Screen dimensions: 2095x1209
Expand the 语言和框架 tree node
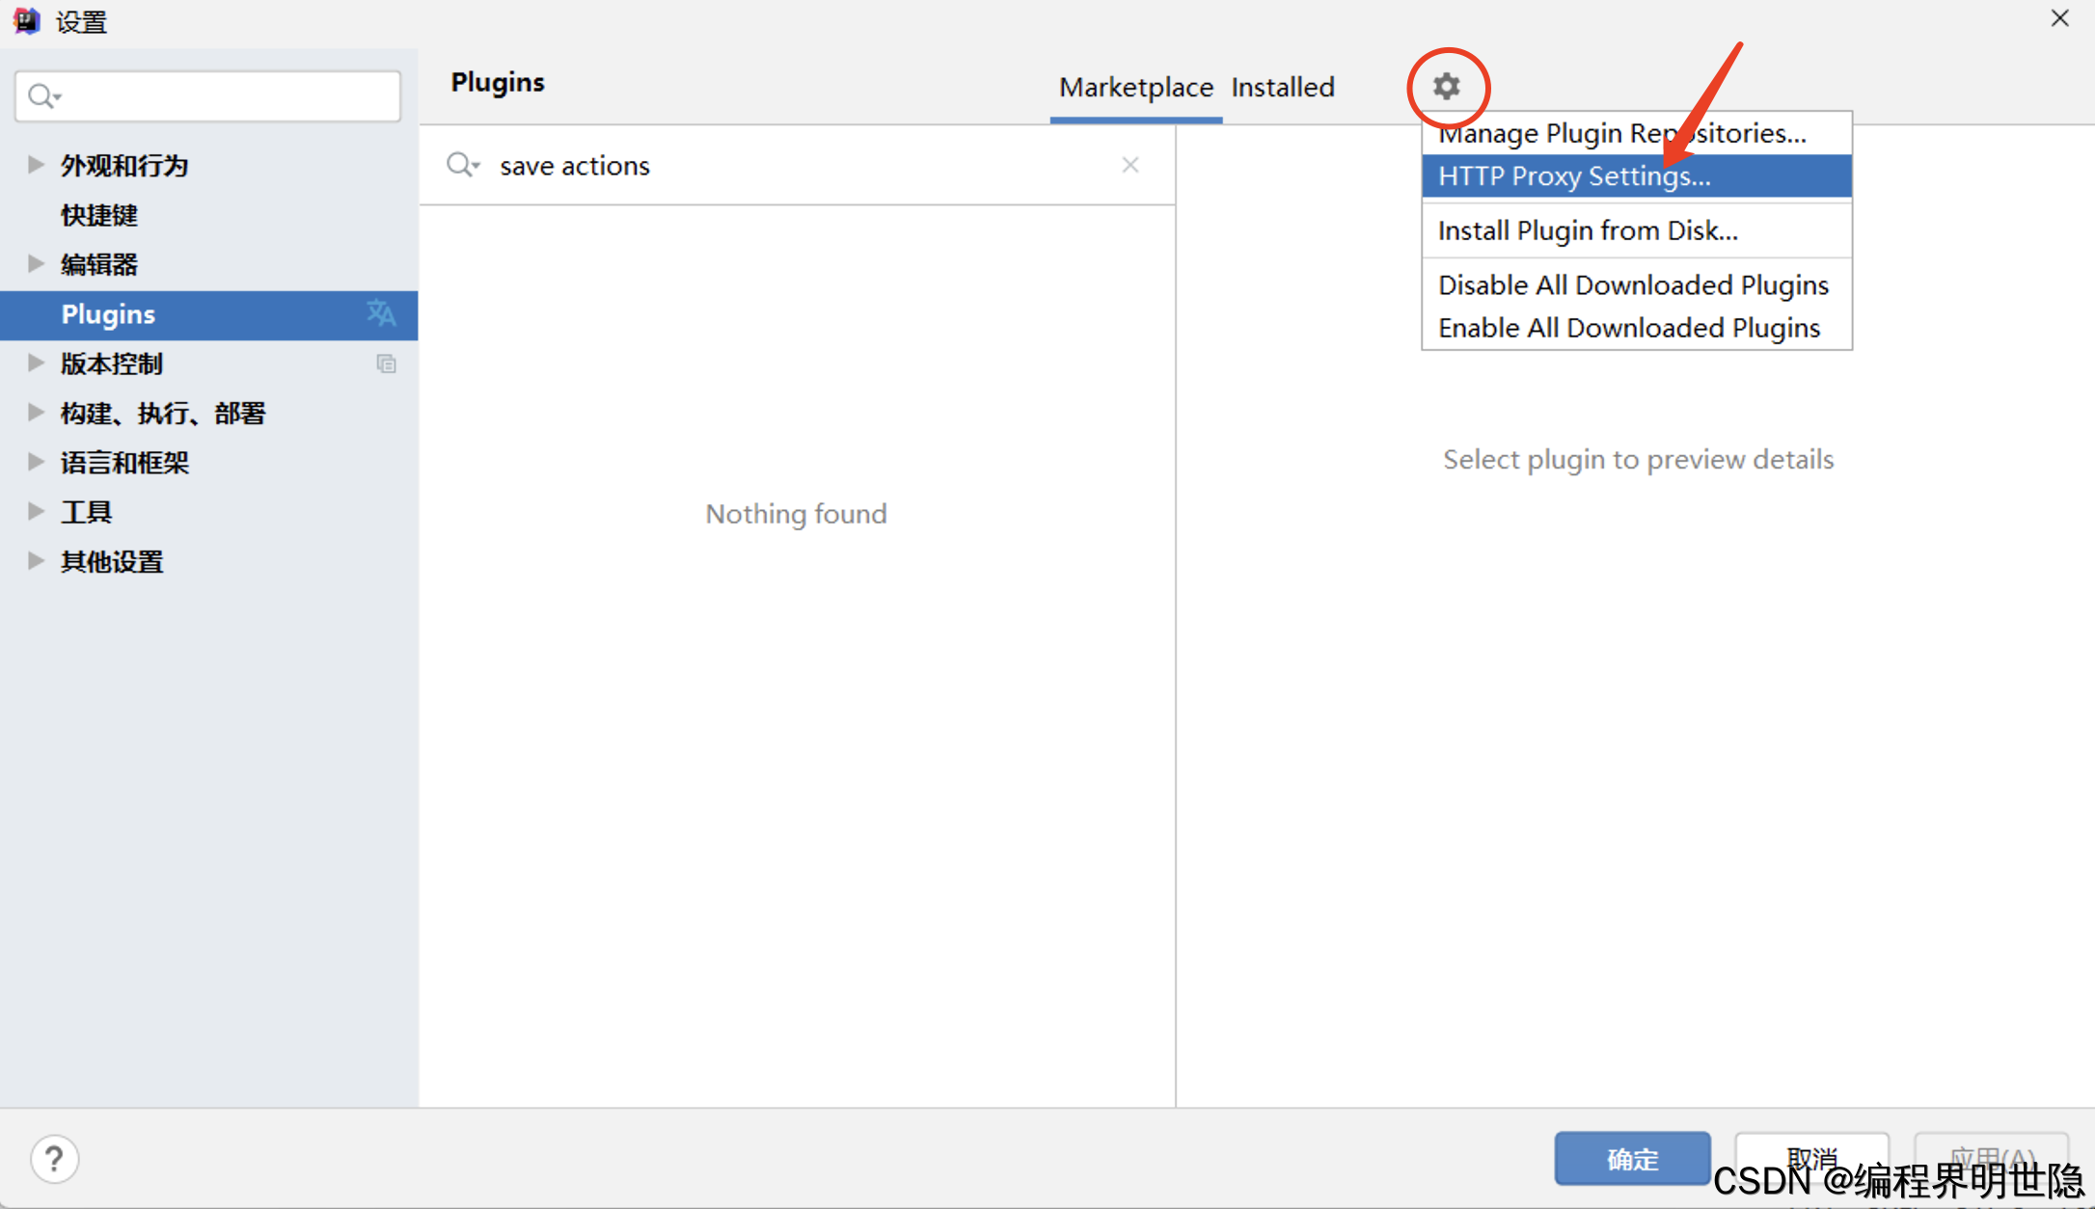click(36, 462)
